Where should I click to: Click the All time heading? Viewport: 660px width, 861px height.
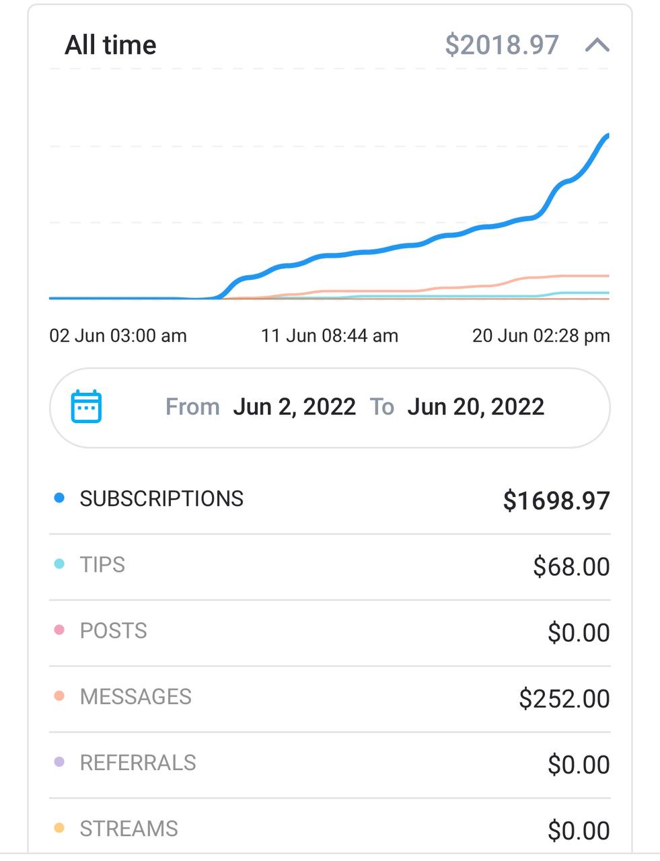(x=110, y=45)
